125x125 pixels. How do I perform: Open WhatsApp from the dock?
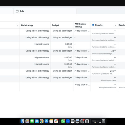coord(63,121)
